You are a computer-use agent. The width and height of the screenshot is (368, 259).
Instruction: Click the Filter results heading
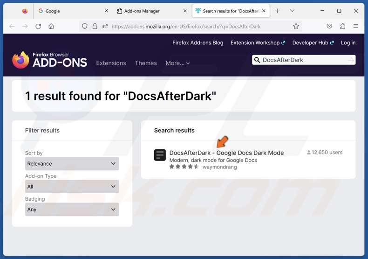[42, 131]
